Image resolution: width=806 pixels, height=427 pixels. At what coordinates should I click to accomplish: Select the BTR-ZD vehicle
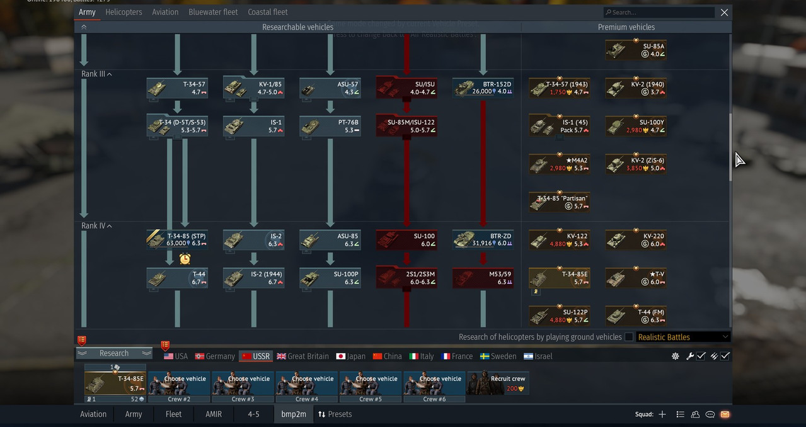[483, 240]
